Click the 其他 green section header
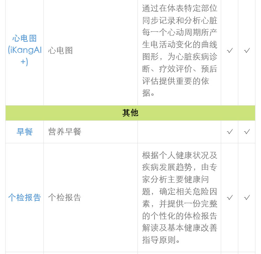Image resolution: width=261 pixels, height=254 pixels. [130, 113]
